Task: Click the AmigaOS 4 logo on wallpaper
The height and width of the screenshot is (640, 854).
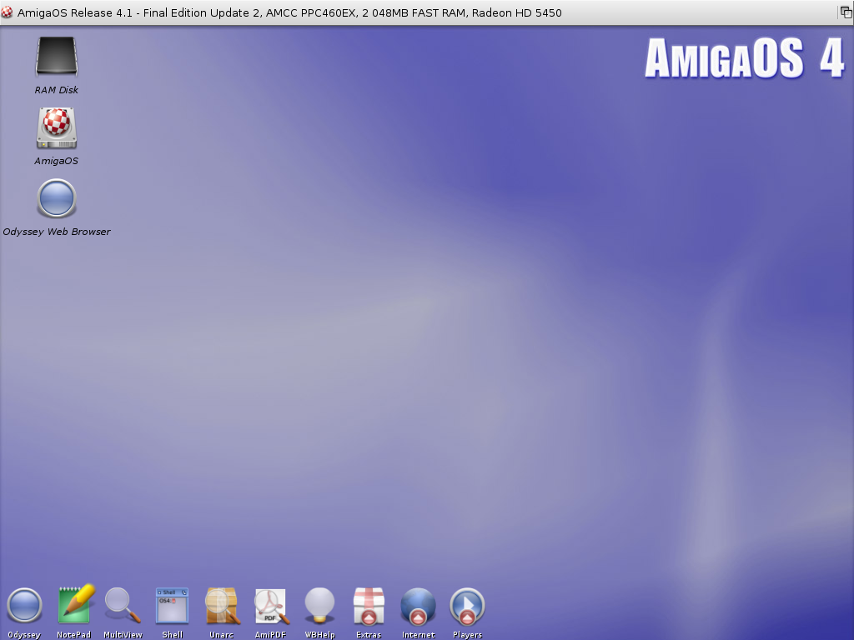Action: (743, 59)
